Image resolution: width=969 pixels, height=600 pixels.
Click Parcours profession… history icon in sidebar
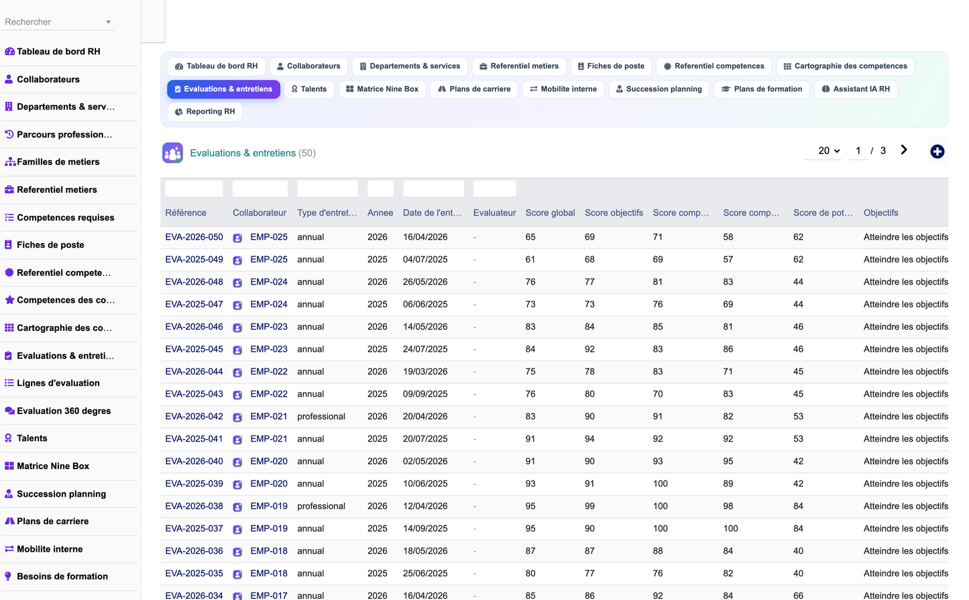[9, 134]
